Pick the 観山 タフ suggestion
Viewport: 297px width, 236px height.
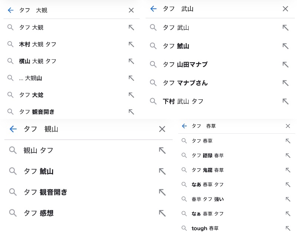(39, 150)
